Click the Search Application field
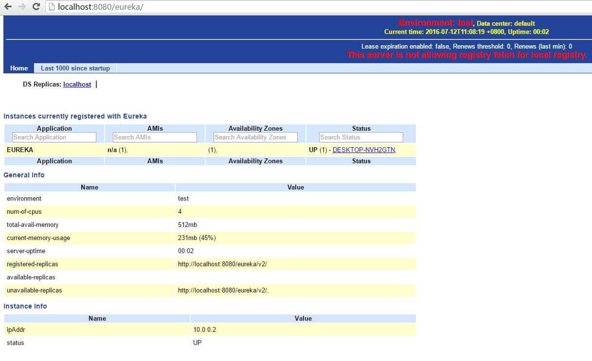 [54, 138]
